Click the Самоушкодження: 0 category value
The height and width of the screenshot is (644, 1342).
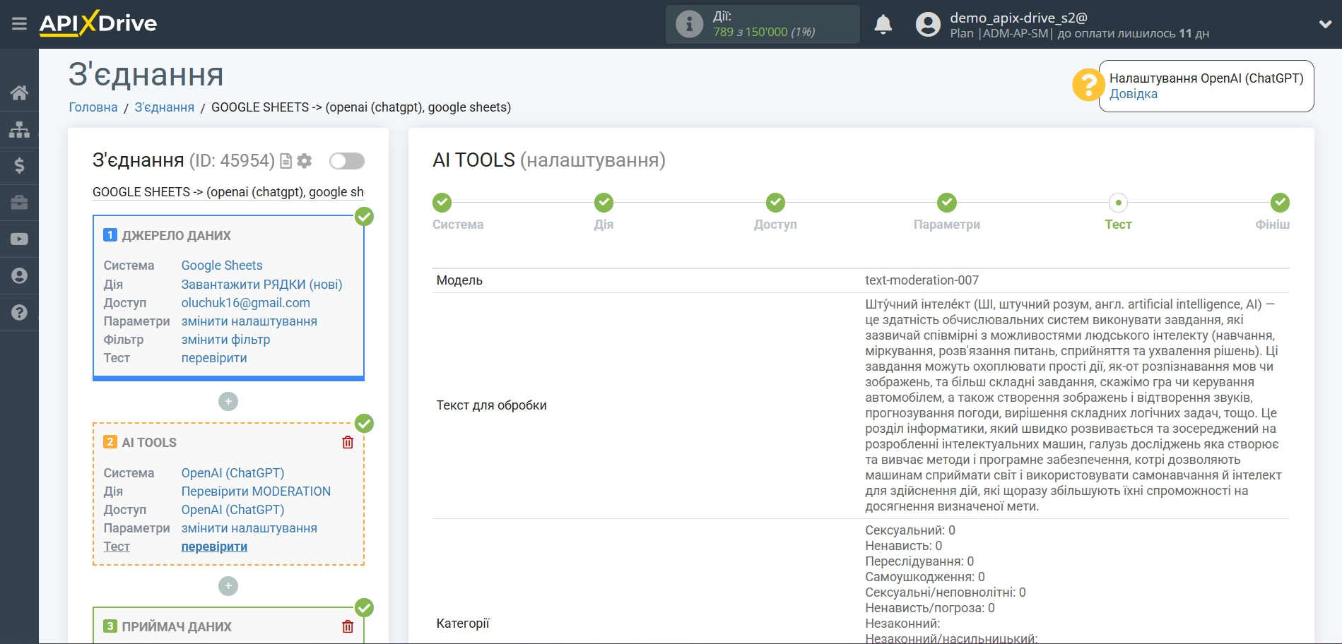925,577
